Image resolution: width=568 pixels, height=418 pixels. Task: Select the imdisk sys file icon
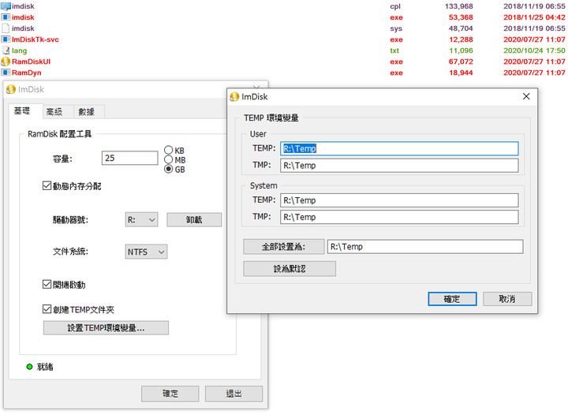click(x=6, y=28)
